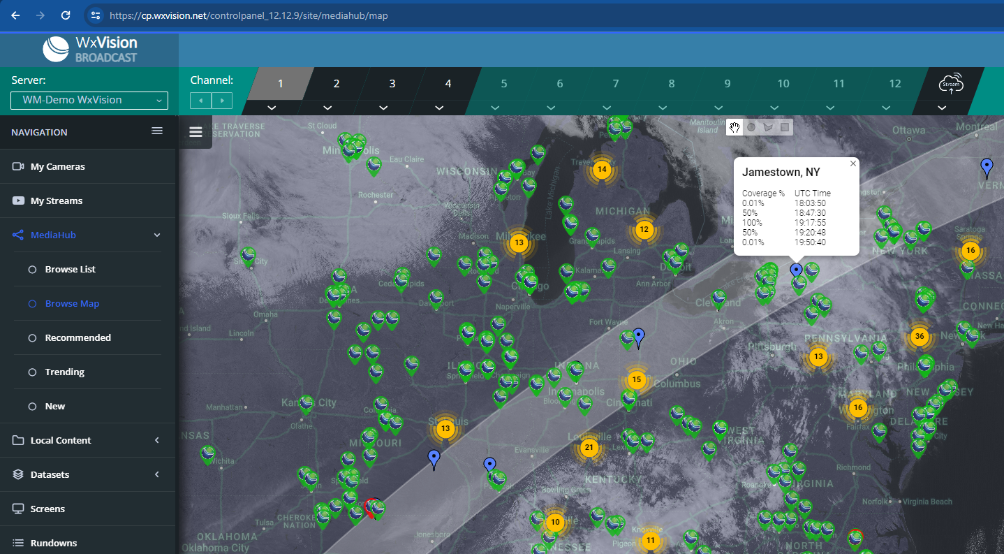Switch to channel 10 tab
1004x554 pixels.
pyautogui.click(x=783, y=84)
